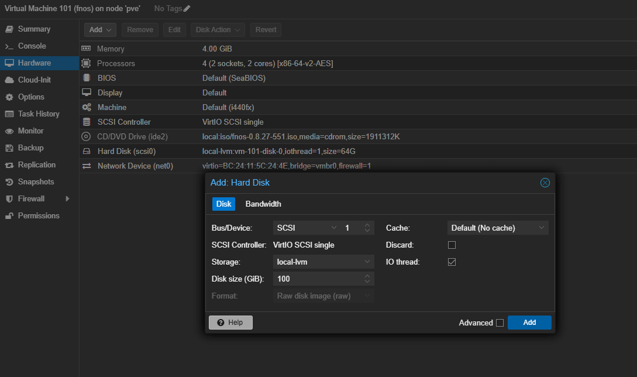Uncheck the IO thread checkbox

click(452, 262)
